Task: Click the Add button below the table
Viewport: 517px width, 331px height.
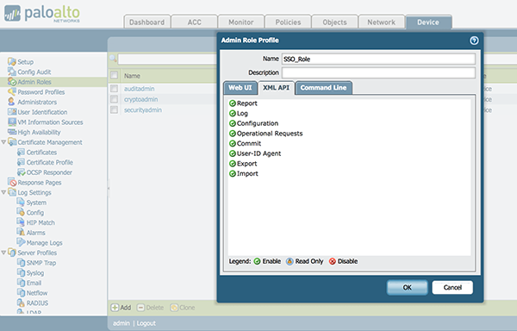Action: [121, 308]
